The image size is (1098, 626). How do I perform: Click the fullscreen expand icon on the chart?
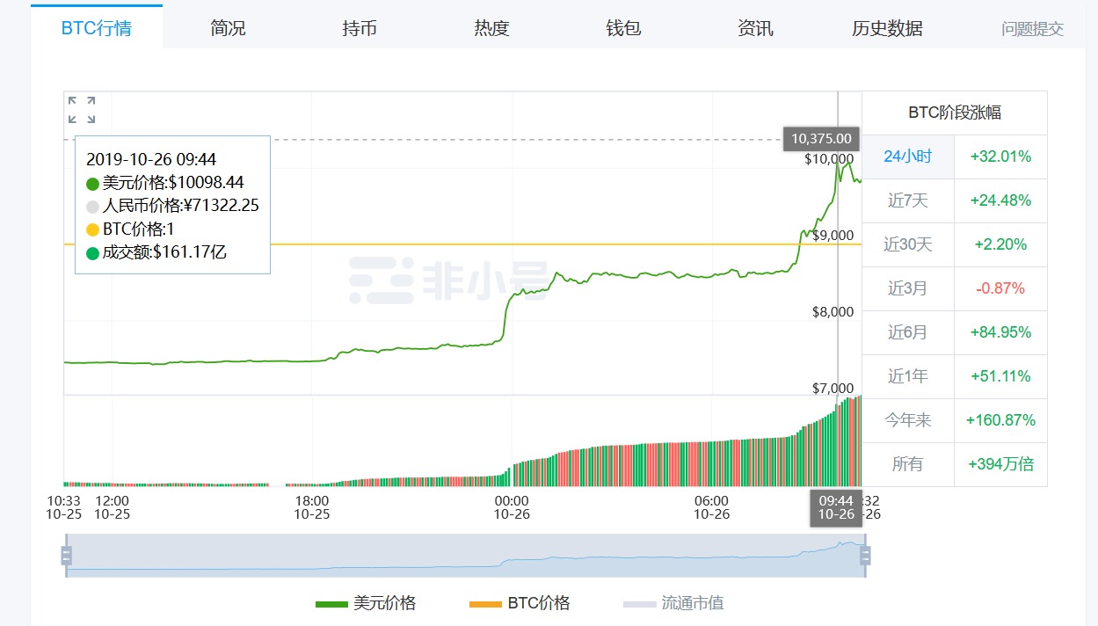81,109
